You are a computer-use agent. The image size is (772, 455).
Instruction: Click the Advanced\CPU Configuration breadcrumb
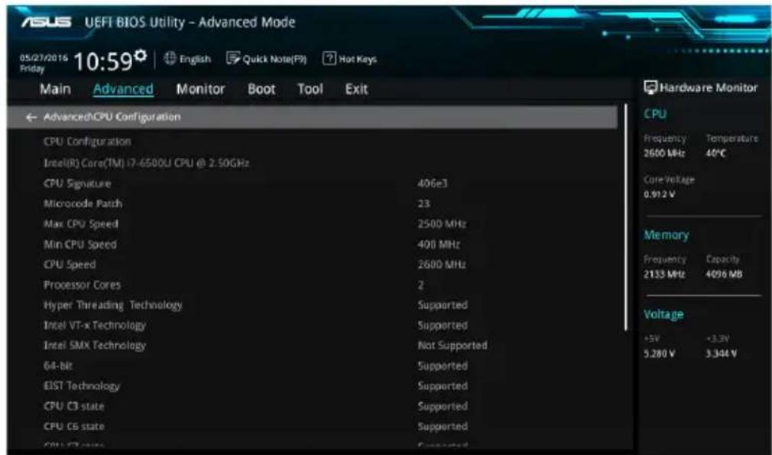tap(112, 117)
